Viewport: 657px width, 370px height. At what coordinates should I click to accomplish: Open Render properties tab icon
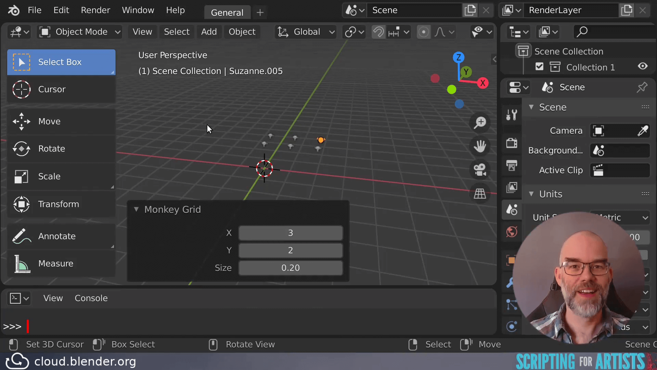point(512,143)
